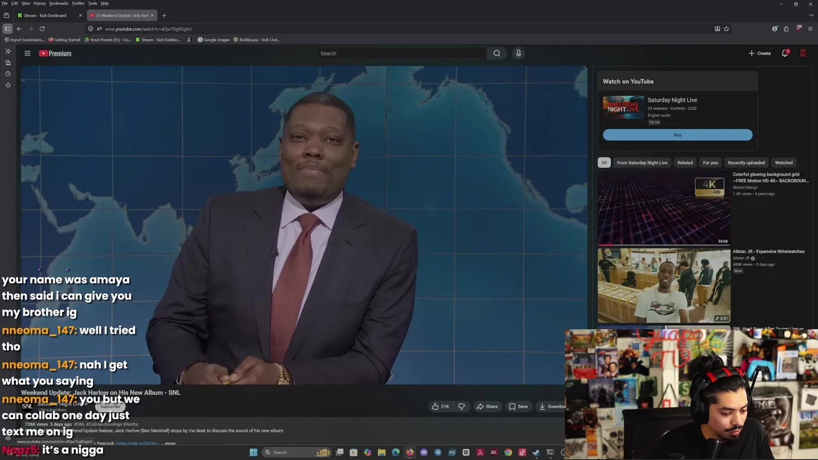Open the Bookmarks menu
This screenshot has height=460, width=818.
59,3
